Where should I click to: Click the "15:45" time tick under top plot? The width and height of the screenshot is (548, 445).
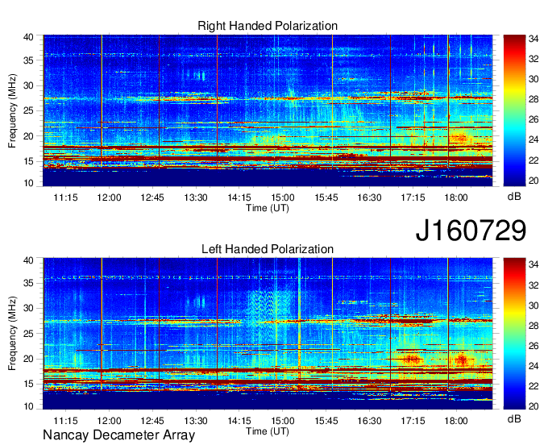point(326,198)
